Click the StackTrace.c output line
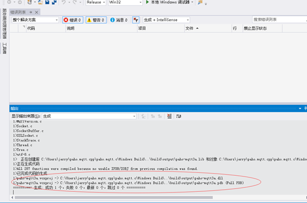The width and height of the screenshot is (307, 203). (26, 140)
